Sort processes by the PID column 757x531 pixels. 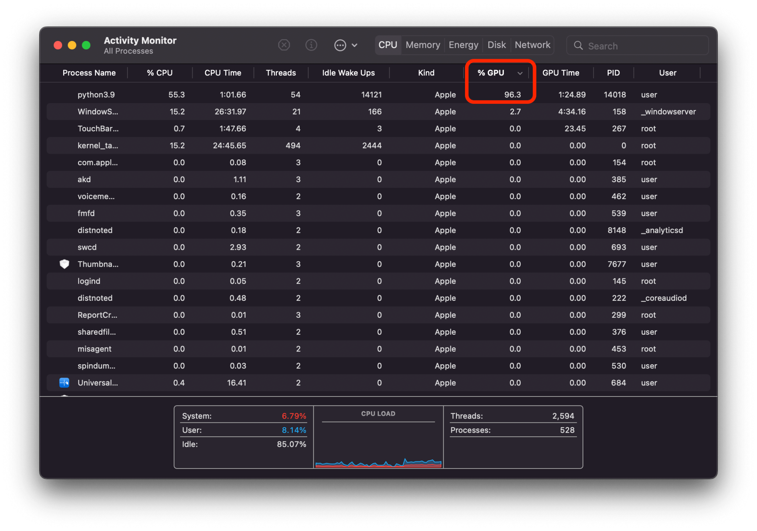coord(613,73)
